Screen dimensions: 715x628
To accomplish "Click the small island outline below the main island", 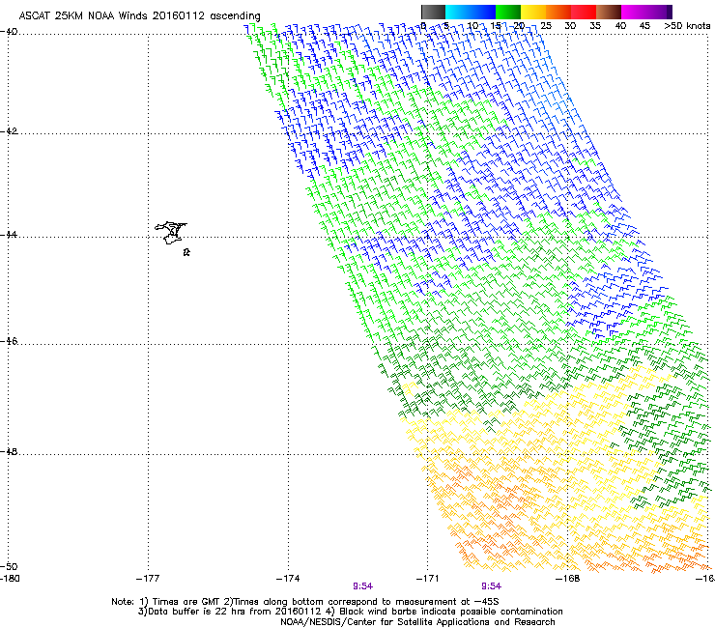I will (186, 252).
